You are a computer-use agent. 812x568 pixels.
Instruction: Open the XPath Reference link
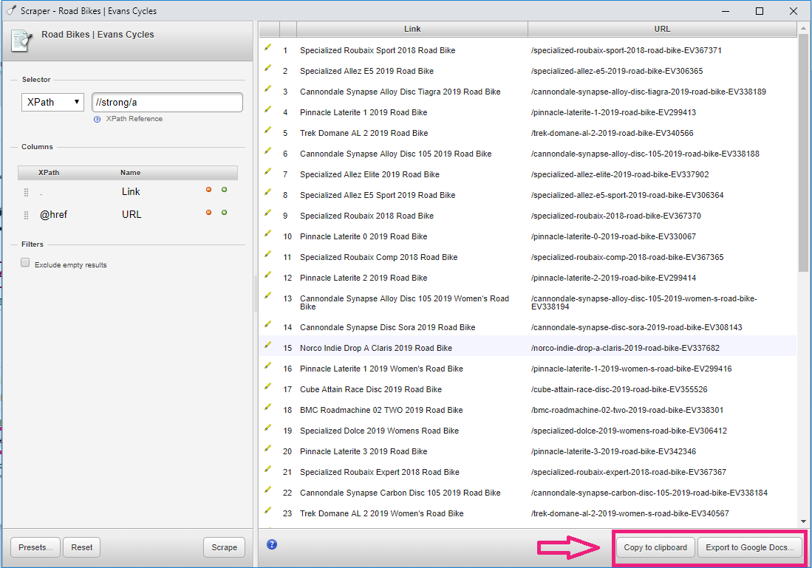tap(134, 119)
